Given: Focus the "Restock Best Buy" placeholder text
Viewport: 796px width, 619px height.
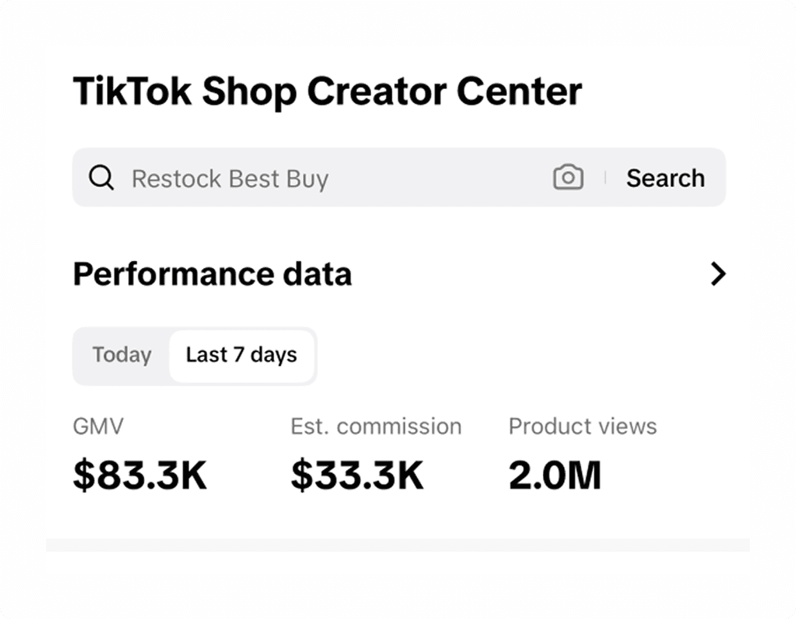Looking at the screenshot, I should click(x=229, y=179).
